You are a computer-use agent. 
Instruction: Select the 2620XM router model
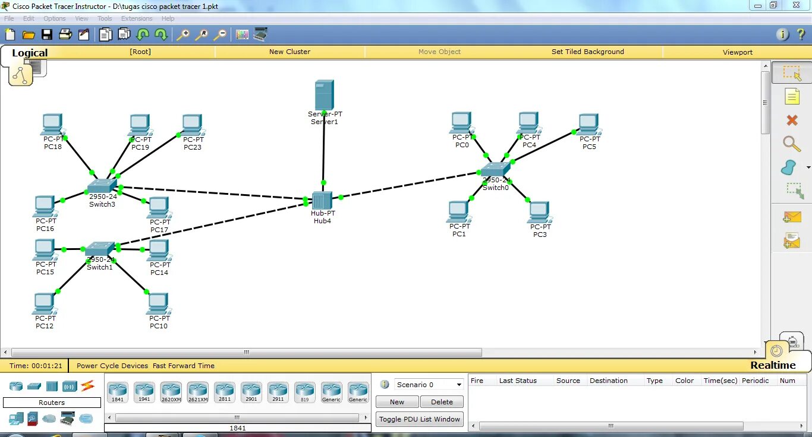171,392
